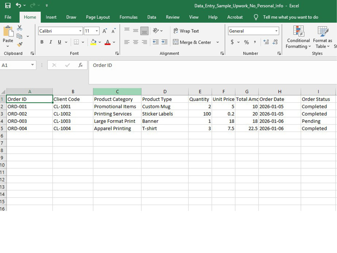Apply accounting dollar format
Viewport: 337px width, 253px height.
[232, 42]
